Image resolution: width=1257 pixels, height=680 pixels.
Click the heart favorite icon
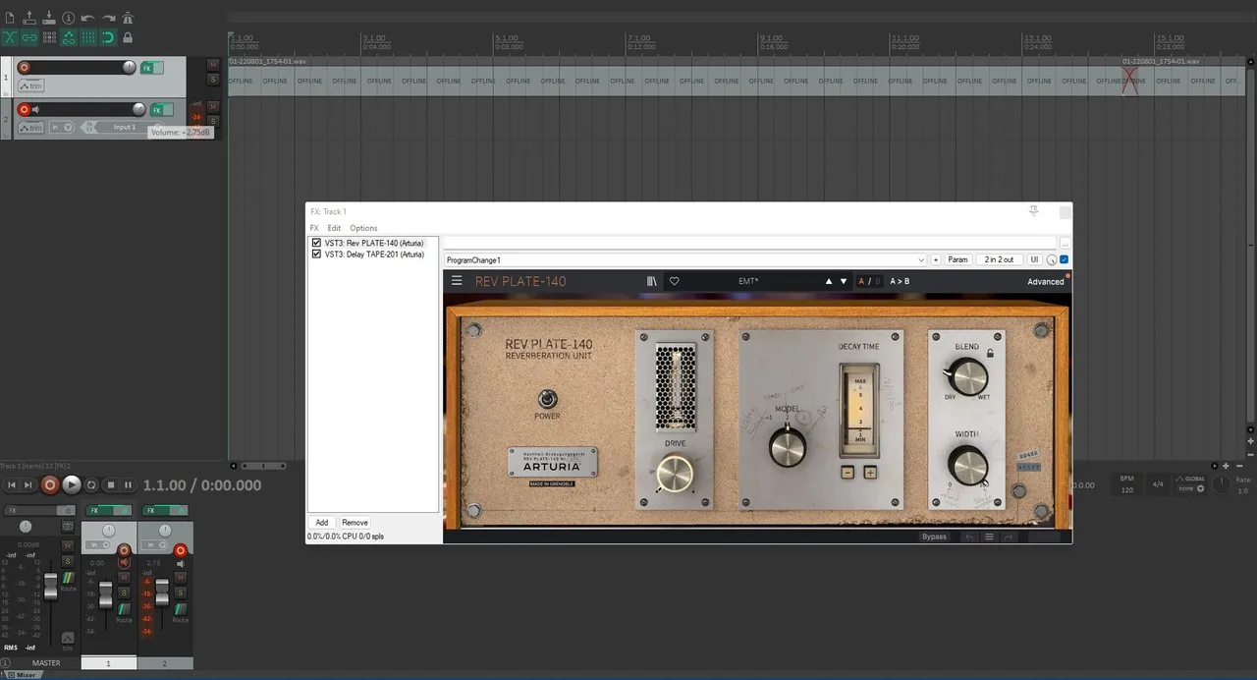[675, 281]
